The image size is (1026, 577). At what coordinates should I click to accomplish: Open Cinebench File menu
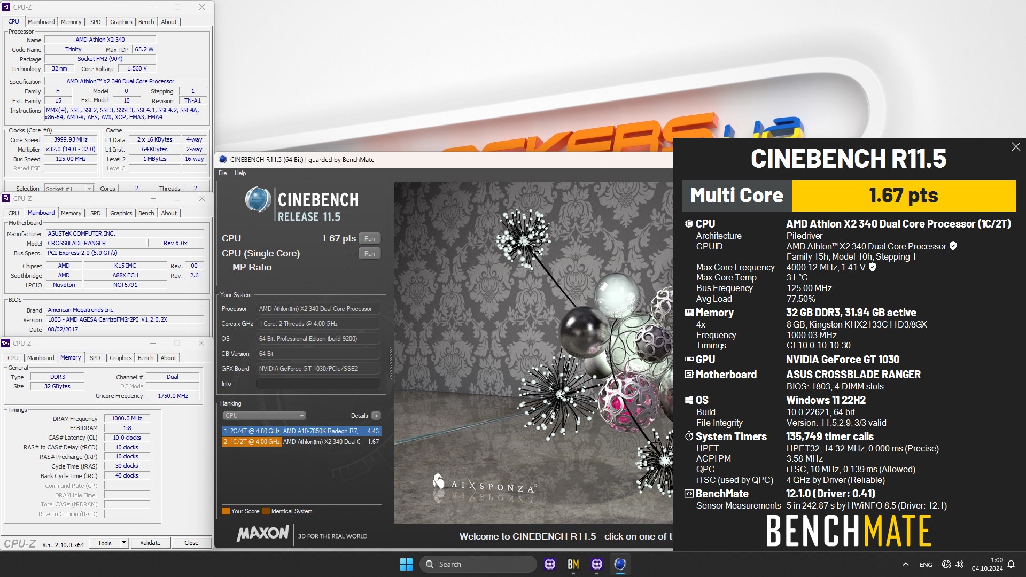tap(223, 173)
